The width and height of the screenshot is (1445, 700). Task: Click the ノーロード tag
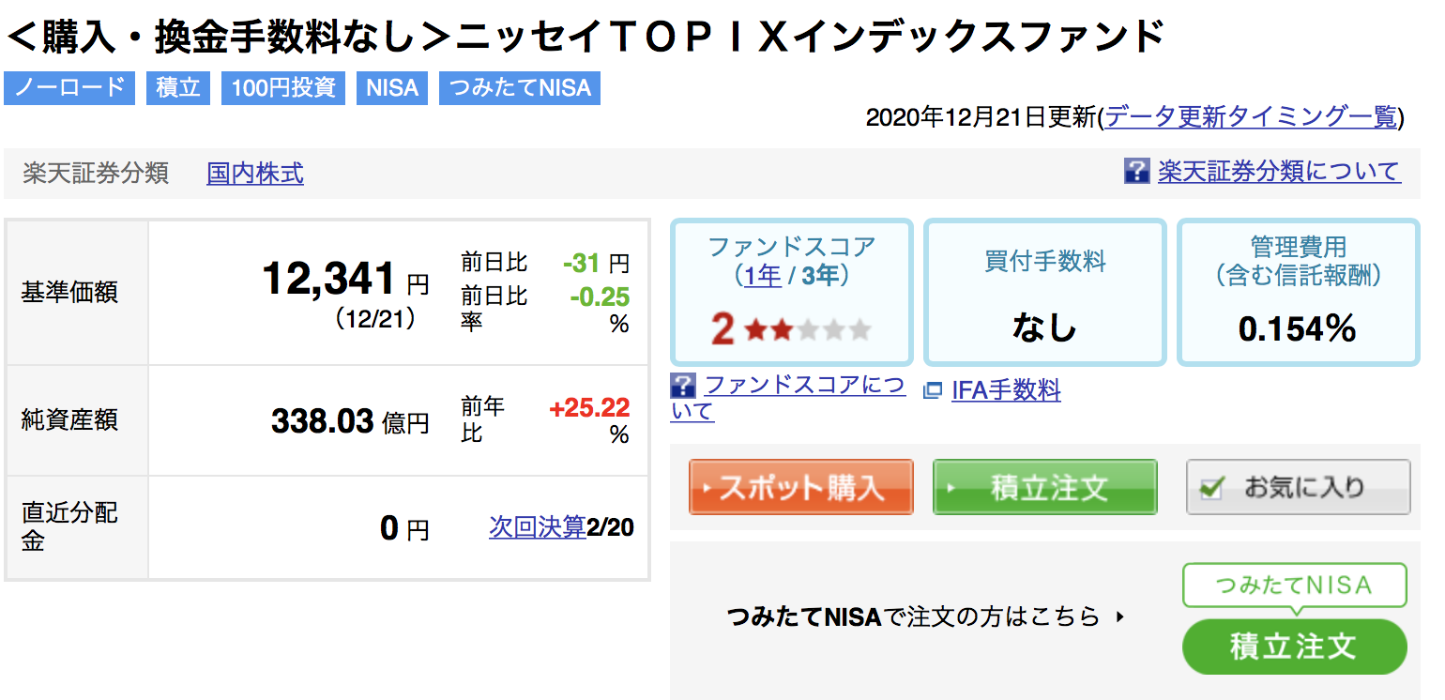(69, 88)
